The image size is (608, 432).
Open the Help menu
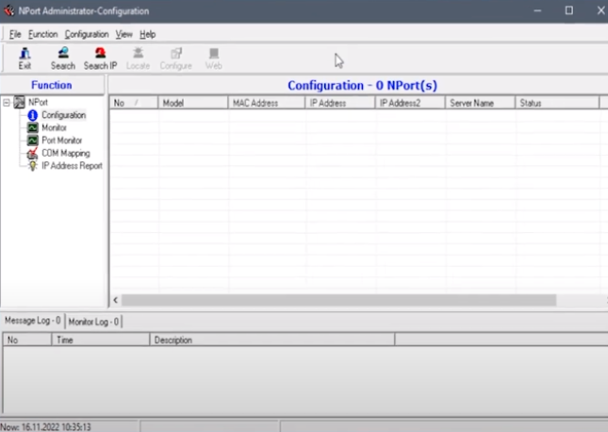(147, 34)
